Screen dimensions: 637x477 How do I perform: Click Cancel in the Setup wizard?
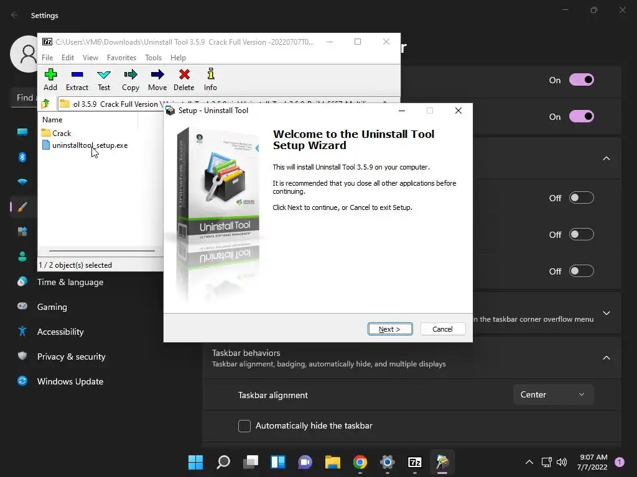(x=442, y=329)
